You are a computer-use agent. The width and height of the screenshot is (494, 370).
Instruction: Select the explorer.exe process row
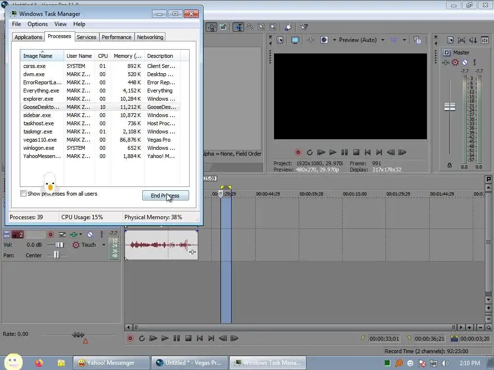click(100, 99)
